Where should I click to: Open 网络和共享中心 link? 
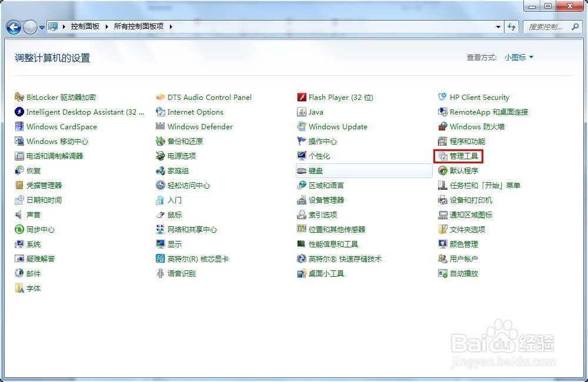pos(192,229)
